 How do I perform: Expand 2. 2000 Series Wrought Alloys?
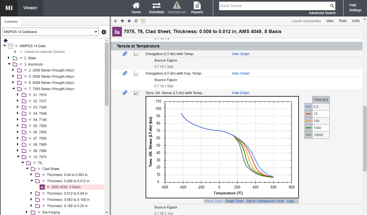14,70
